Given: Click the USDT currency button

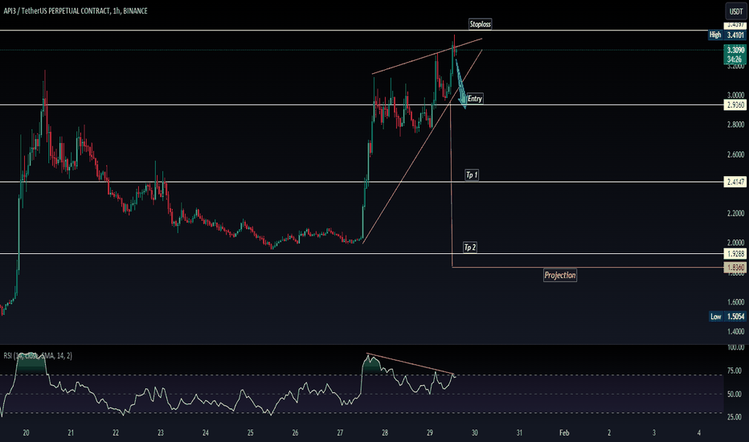Looking at the screenshot, I should pyautogui.click(x=735, y=11).
